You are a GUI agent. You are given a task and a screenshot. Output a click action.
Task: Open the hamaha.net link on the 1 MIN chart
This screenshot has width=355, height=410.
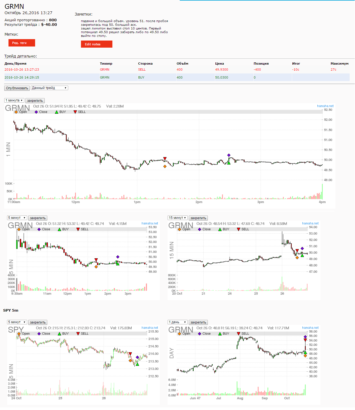tap(325, 106)
